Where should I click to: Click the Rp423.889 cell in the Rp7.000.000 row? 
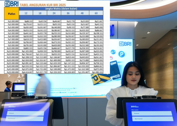pos(40,39)
